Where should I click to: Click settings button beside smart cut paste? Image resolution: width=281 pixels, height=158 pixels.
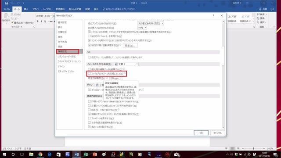click(130, 46)
